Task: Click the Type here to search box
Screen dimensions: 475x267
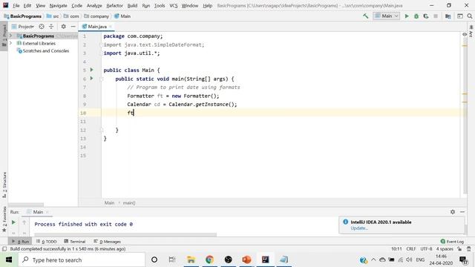Action: click(x=82, y=260)
